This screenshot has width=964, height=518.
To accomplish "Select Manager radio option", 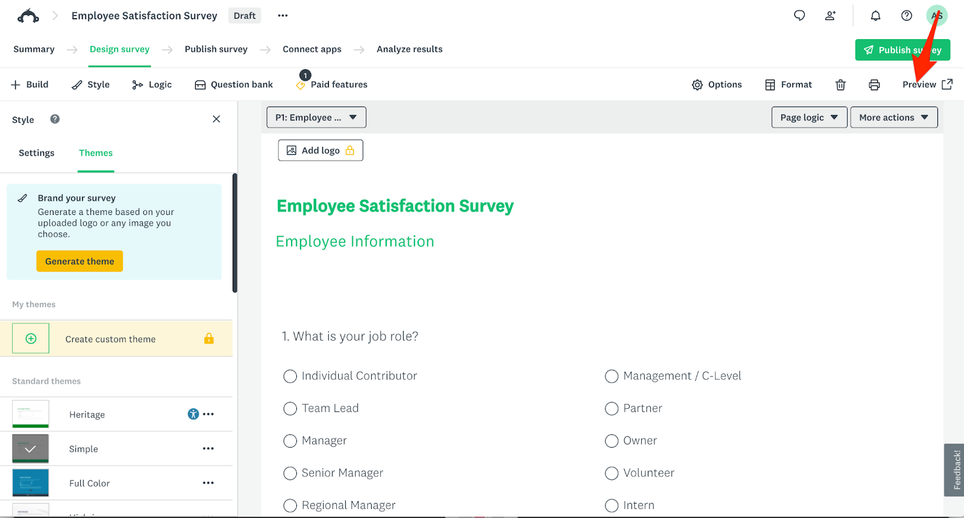I will pos(290,441).
